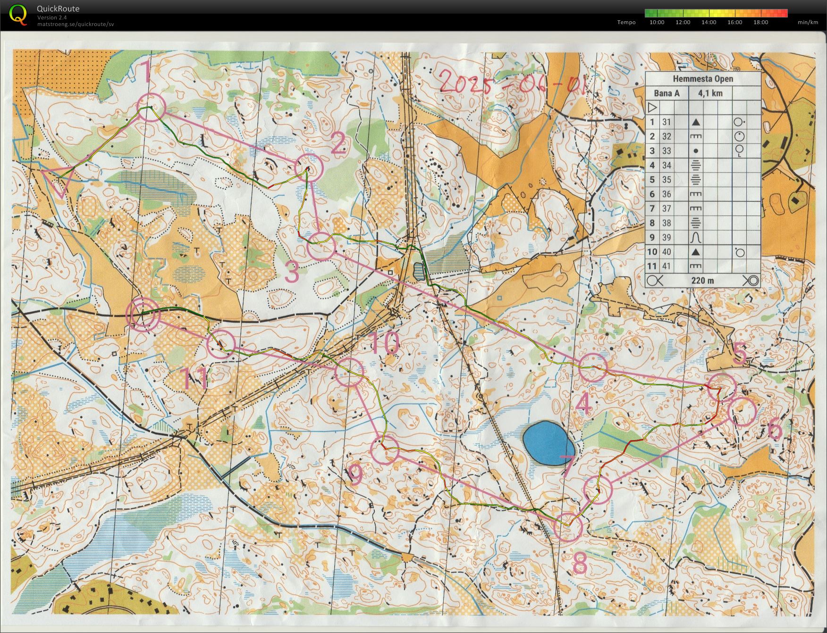Click control code 31 in the table
Screen dimensions: 827x633
click(666, 122)
